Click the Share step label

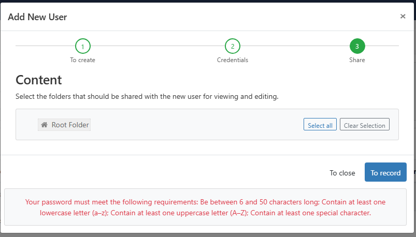pos(357,60)
